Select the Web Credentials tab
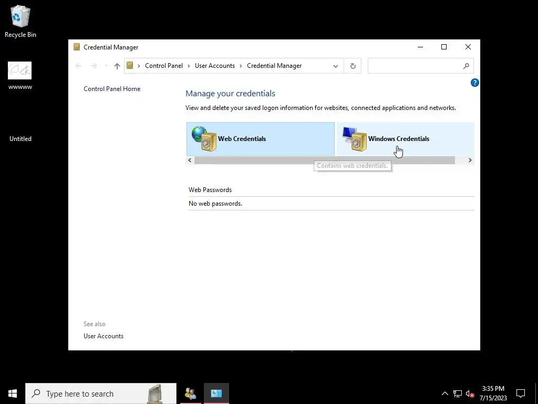The height and width of the screenshot is (404, 538). point(261,139)
